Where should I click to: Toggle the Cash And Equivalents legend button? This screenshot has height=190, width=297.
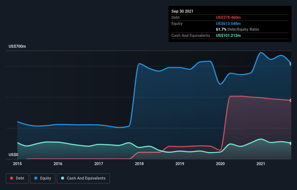(83, 178)
